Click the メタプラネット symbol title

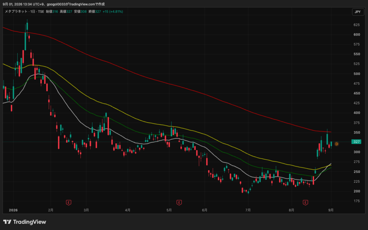pyautogui.click(x=16, y=11)
